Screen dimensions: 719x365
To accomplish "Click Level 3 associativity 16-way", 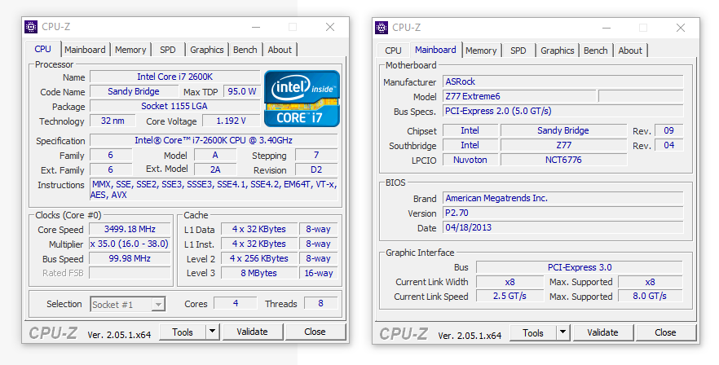I will [x=319, y=273].
